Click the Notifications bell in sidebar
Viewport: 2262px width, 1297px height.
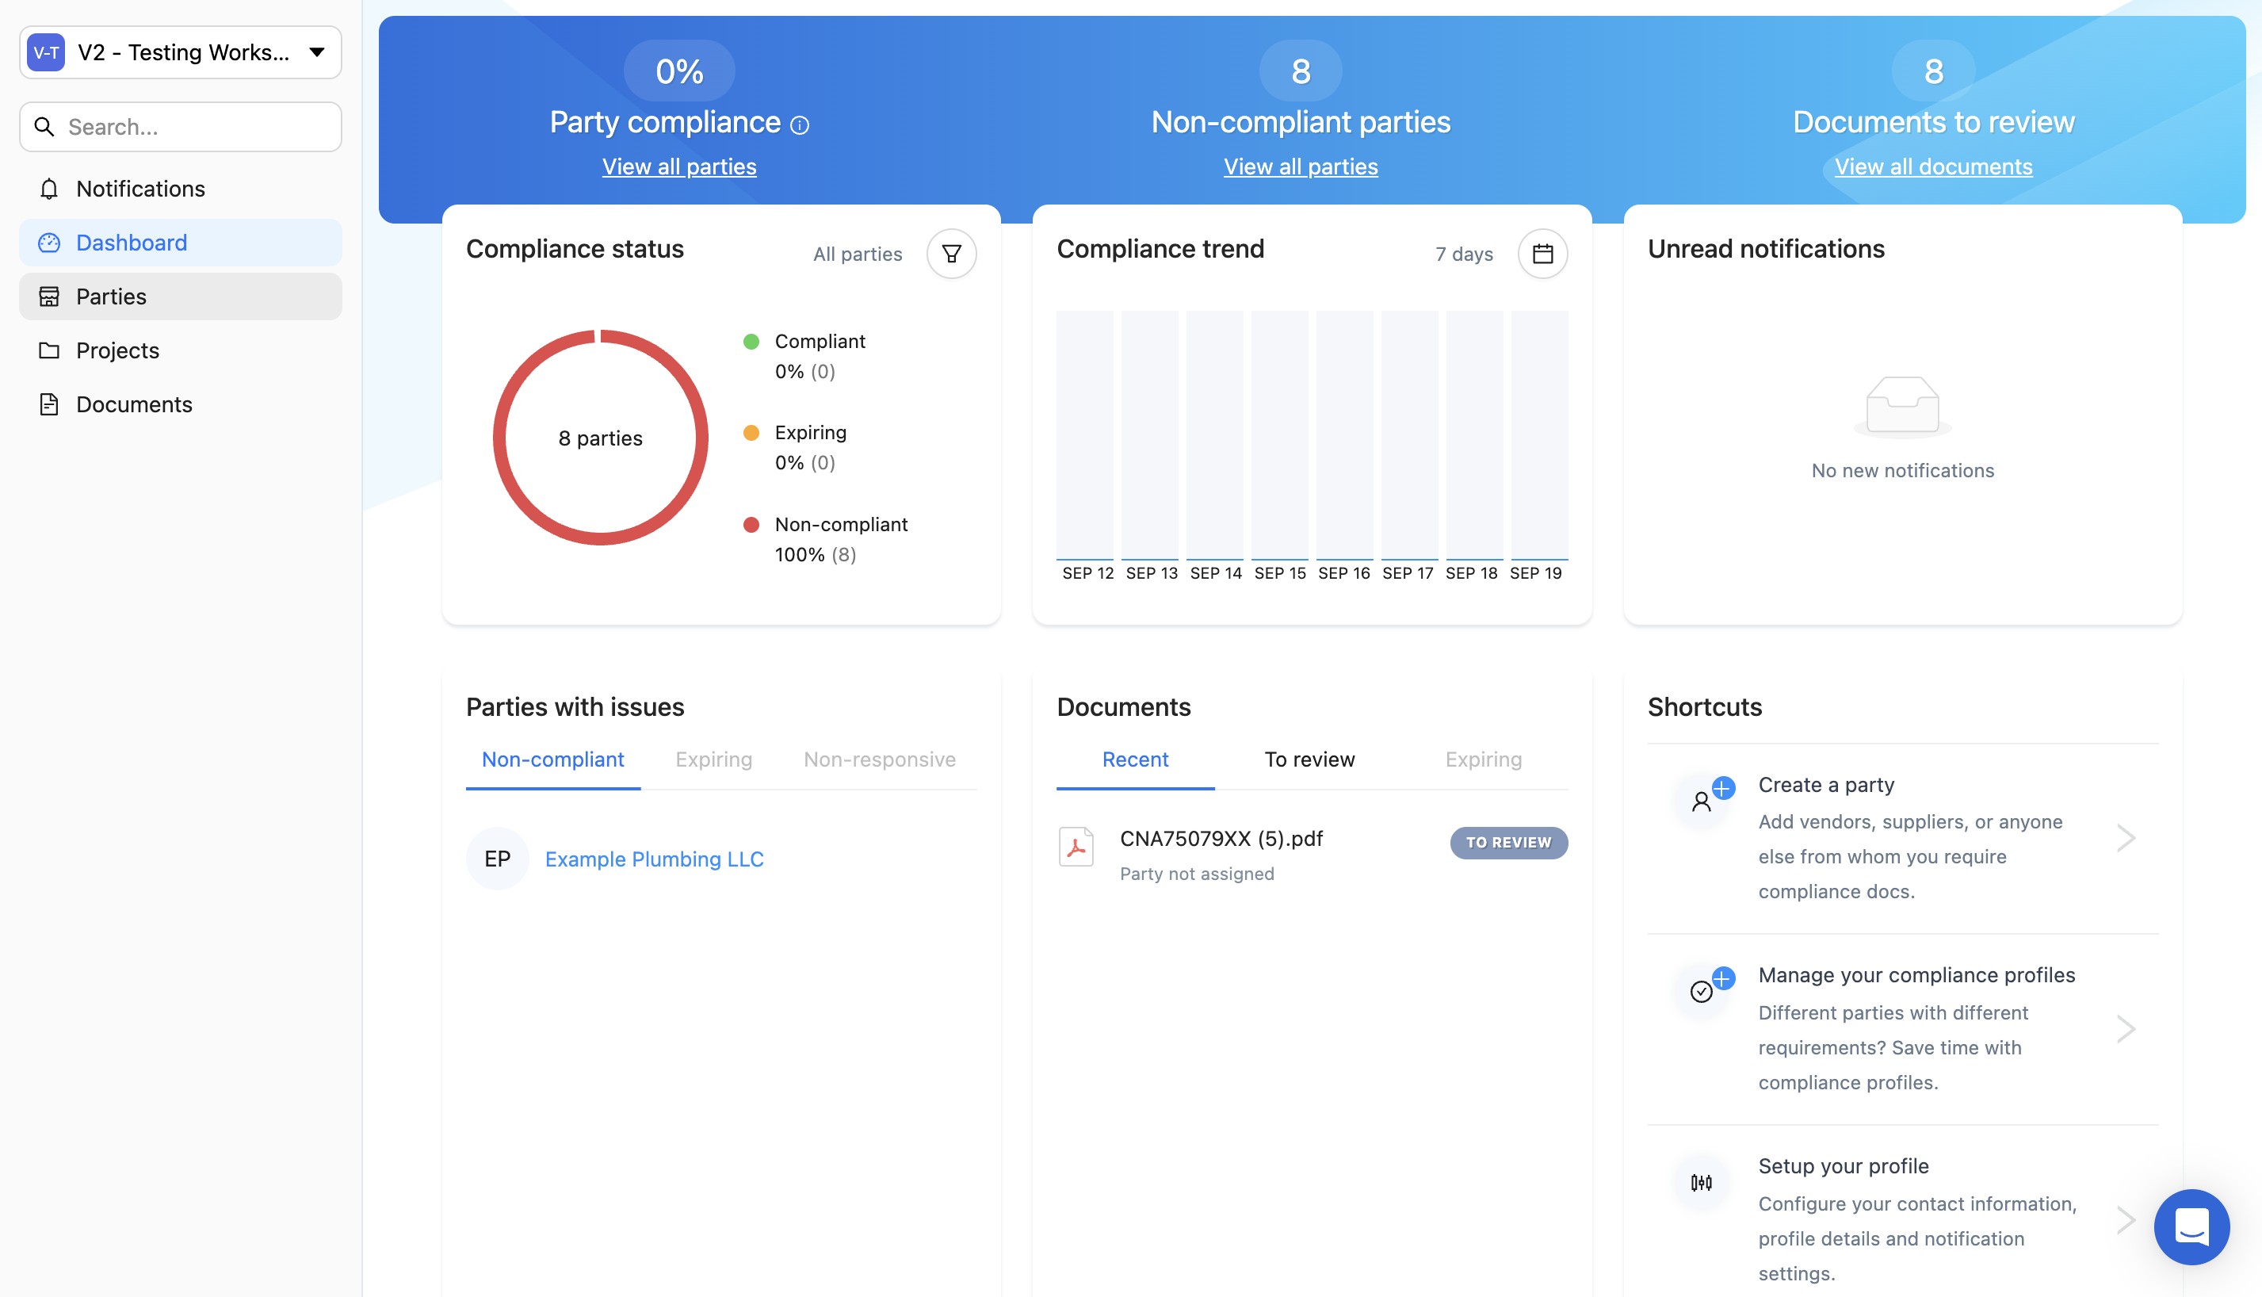point(49,189)
